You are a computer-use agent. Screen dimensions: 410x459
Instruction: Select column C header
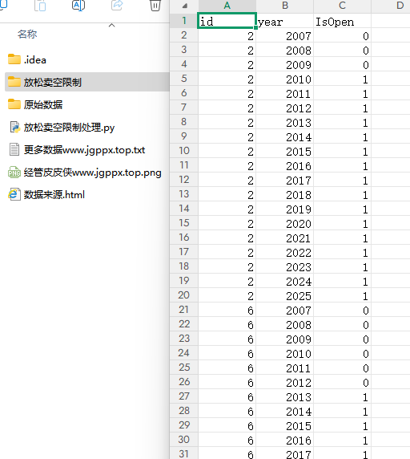tap(342, 6)
